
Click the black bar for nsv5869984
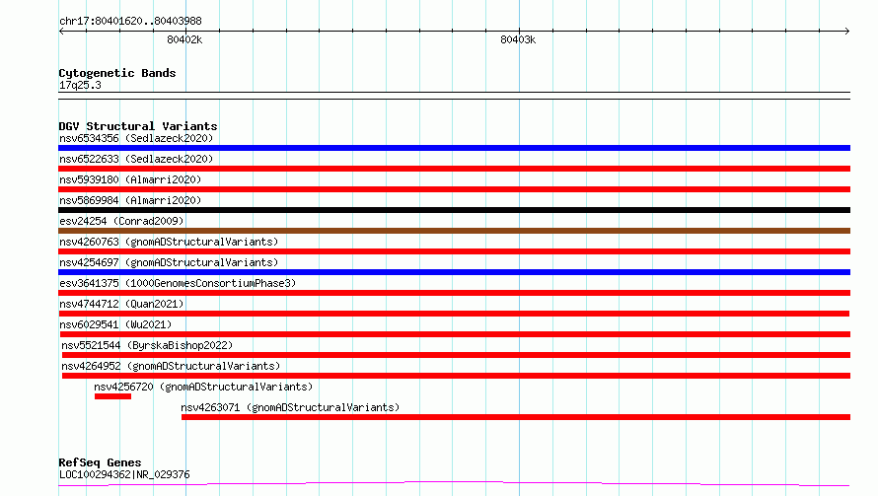pos(454,210)
